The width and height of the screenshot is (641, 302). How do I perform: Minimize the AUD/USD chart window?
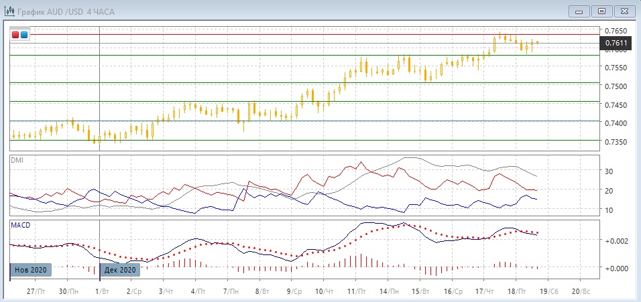coord(580,11)
